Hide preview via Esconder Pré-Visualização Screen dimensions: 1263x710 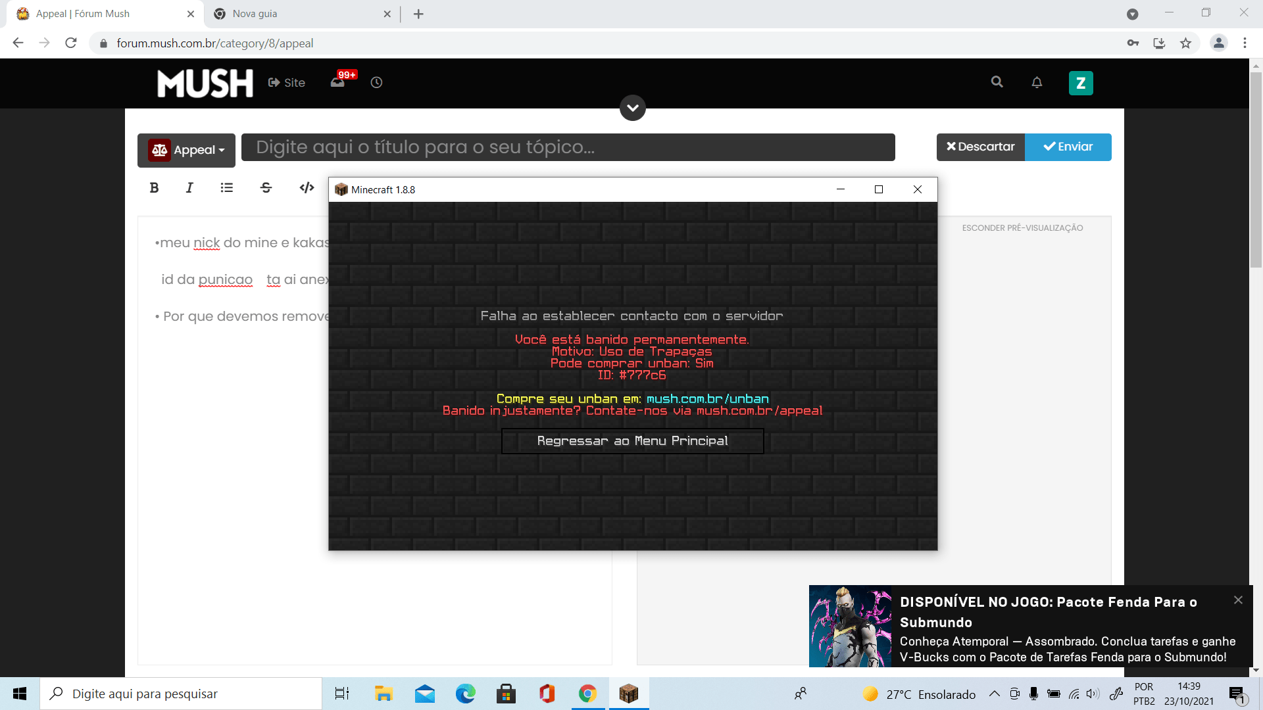[x=1022, y=228]
